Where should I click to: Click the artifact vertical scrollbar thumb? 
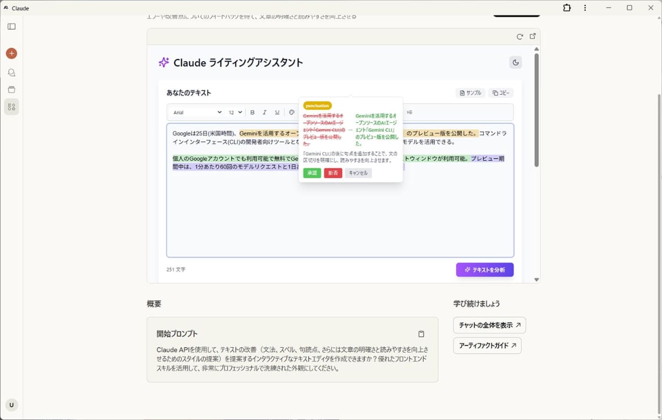(537, 110)
